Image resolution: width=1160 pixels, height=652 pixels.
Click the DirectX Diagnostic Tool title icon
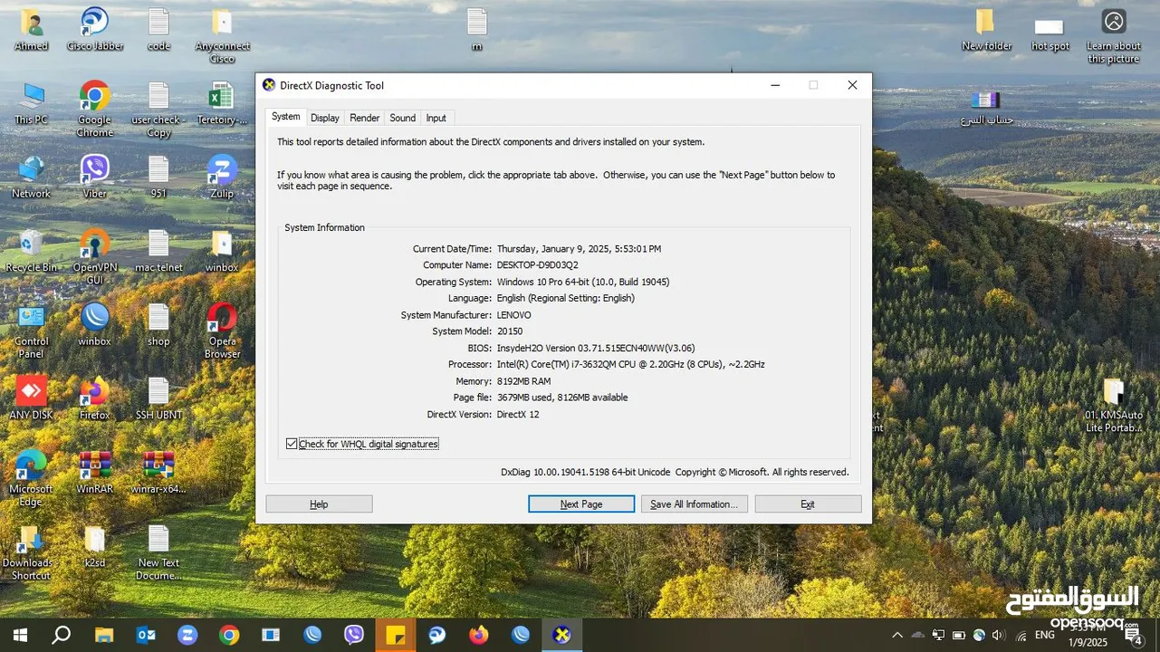pyautogui.click(x=269, y=85)
